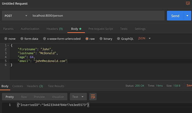Switch response view to Raw

click(24, 97)
